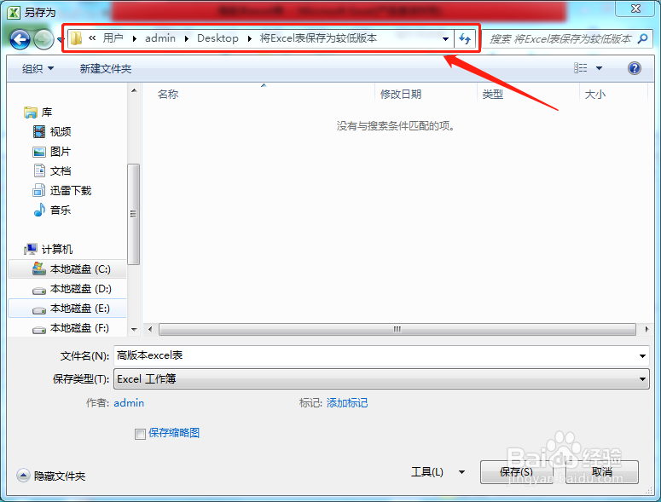The height and width of the screenshot is (502, 661).
Task: Click the horizontal scrollbar thumb in file list
Action: point(397,329)
